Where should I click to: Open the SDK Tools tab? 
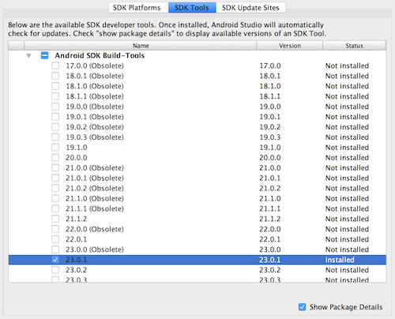192,8
